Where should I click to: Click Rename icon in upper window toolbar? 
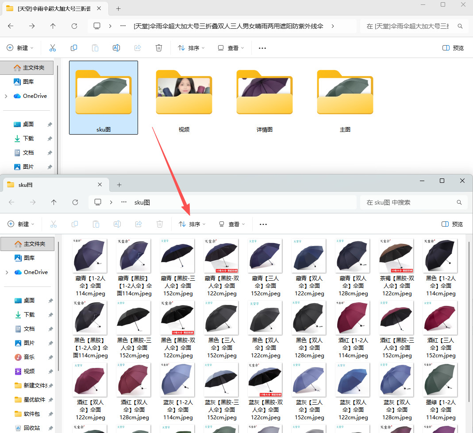pos(116,48)
